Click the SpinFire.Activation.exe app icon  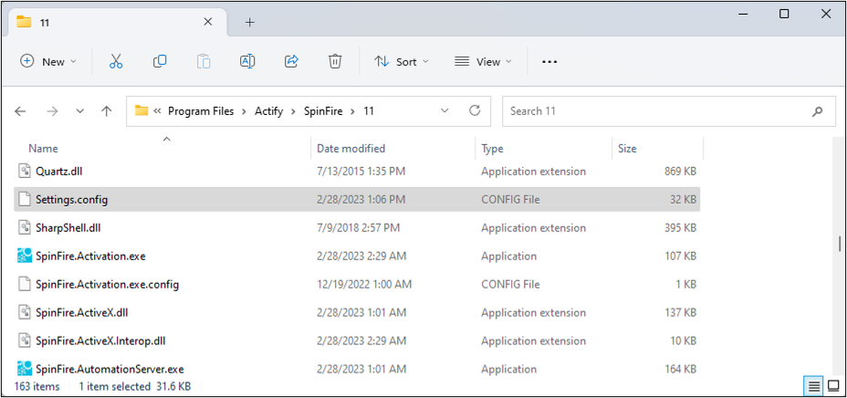(25, 256)
